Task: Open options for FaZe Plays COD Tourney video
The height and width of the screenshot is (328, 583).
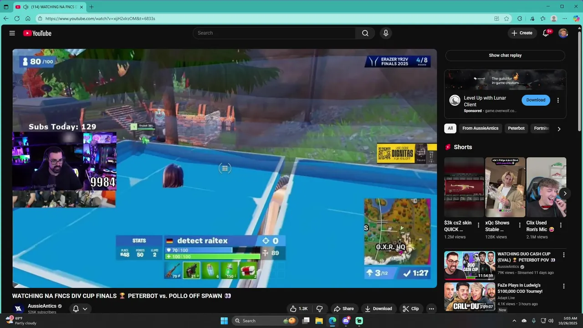Action: (x=564, y=287)
